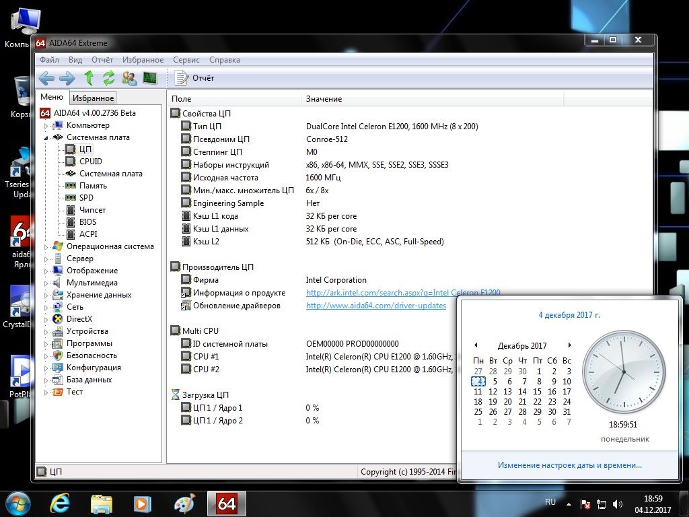Select SPD tree item
This screenshot has height=517, width=689.
tap(86, 197)
